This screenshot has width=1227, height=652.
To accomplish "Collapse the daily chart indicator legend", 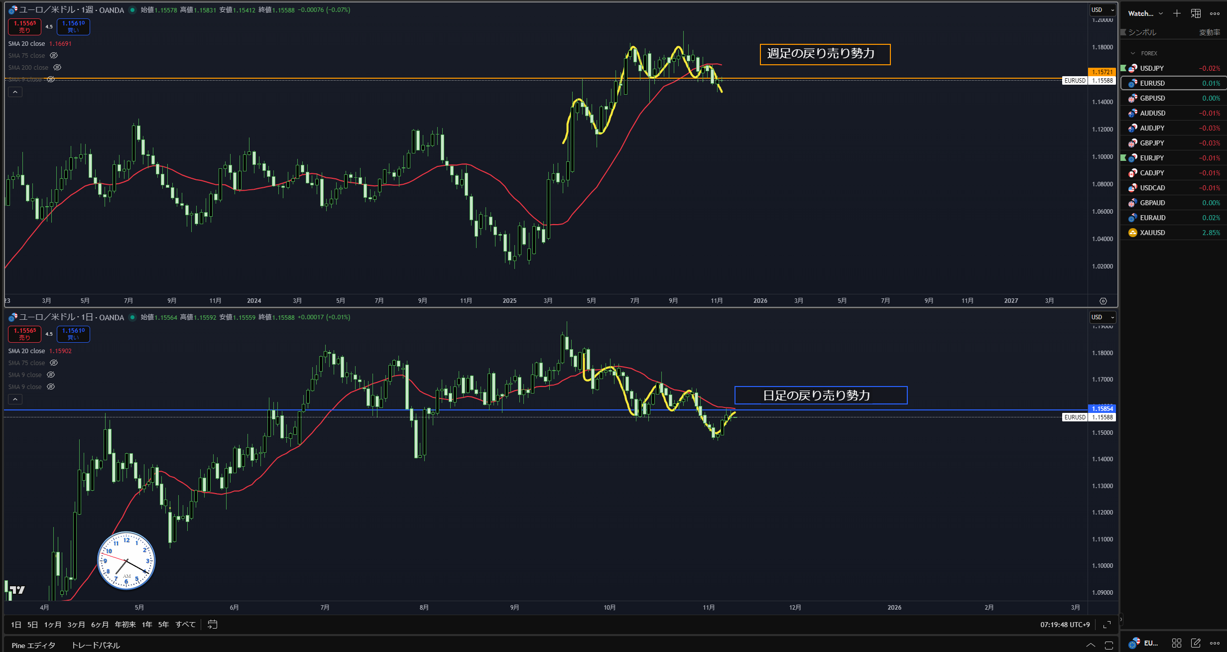I will 15,399.
